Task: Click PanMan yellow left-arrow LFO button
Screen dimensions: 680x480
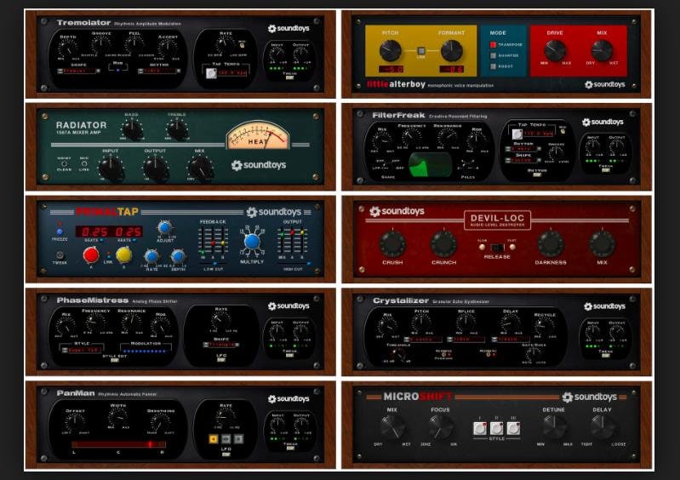Action: [214, 439]
